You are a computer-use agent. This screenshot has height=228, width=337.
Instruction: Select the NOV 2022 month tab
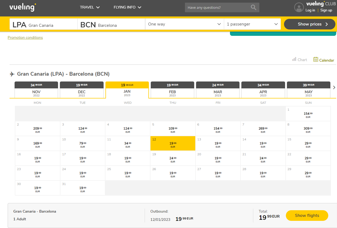coord(36,90)
